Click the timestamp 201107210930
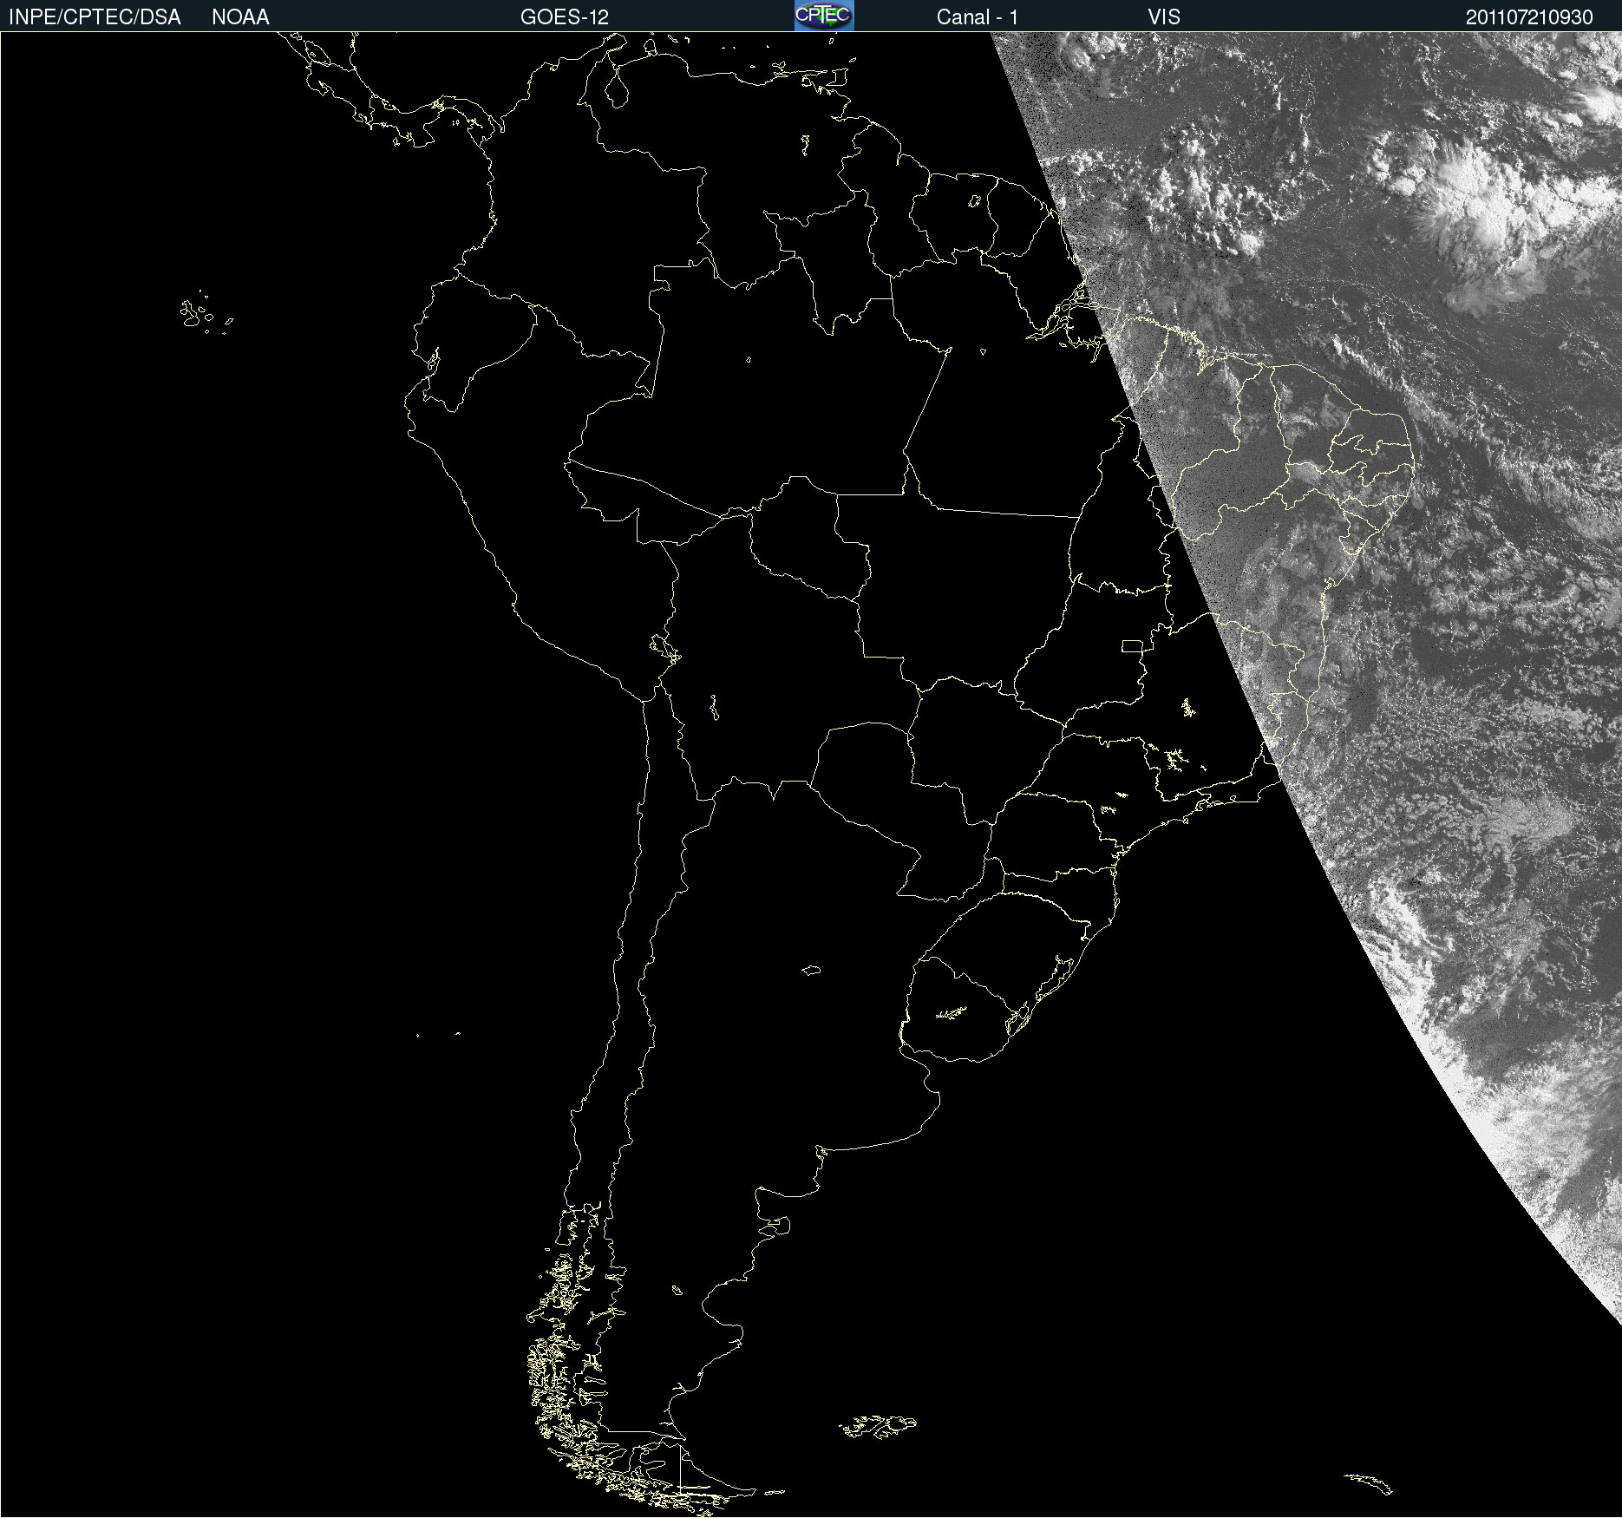The width and height of the screenshot is (1622, 1518). (x=1529, y=17)
